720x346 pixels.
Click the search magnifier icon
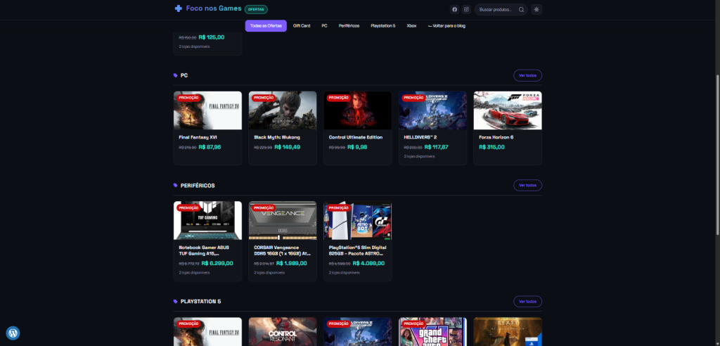[521, 9]
